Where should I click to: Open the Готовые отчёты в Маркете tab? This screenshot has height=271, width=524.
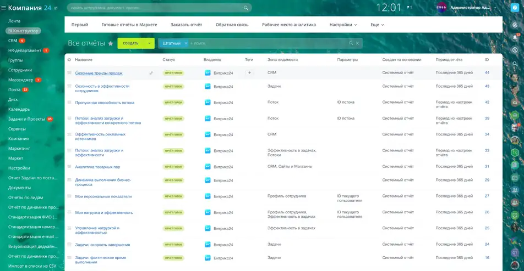point(129,25)
